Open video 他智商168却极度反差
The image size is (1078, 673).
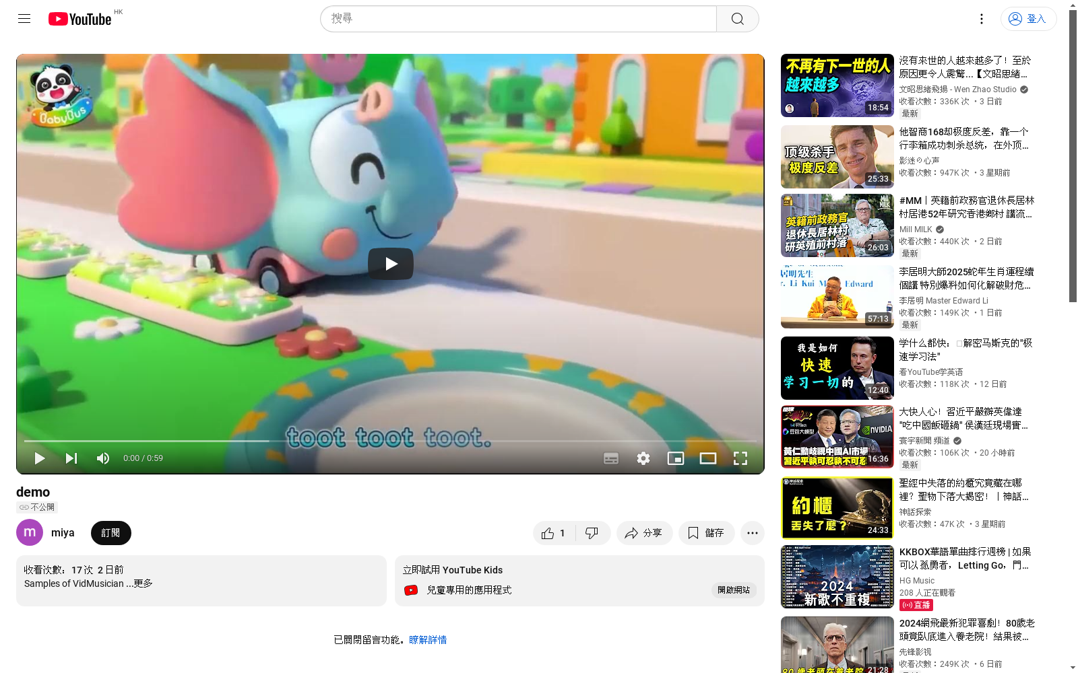(963, 139)
